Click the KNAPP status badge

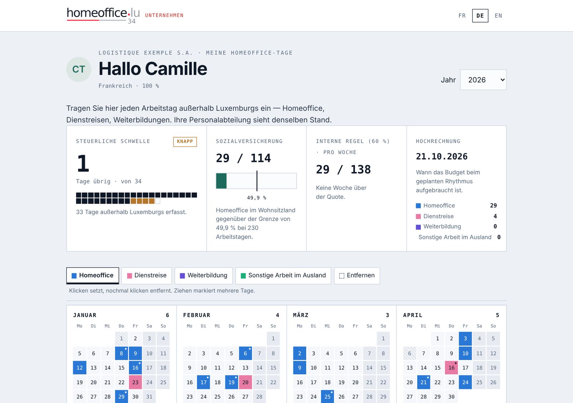click(185, 141)
